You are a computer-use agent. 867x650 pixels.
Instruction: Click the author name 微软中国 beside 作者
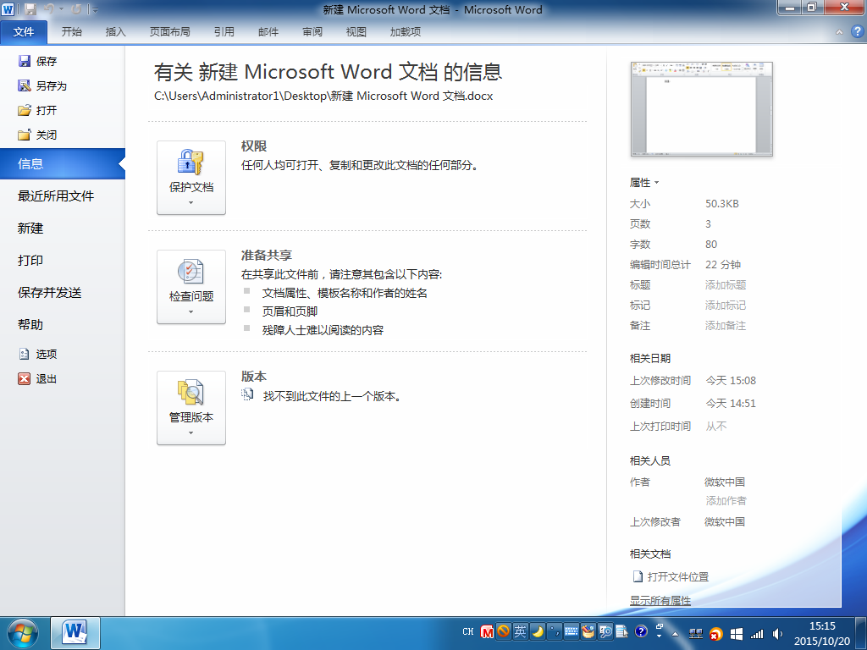(x=725, y=482)
